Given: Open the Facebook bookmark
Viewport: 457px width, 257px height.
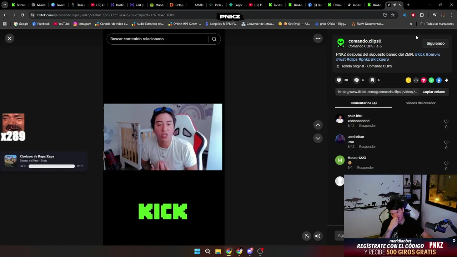Looking at the screenshot, I should [x=41, y=24].
